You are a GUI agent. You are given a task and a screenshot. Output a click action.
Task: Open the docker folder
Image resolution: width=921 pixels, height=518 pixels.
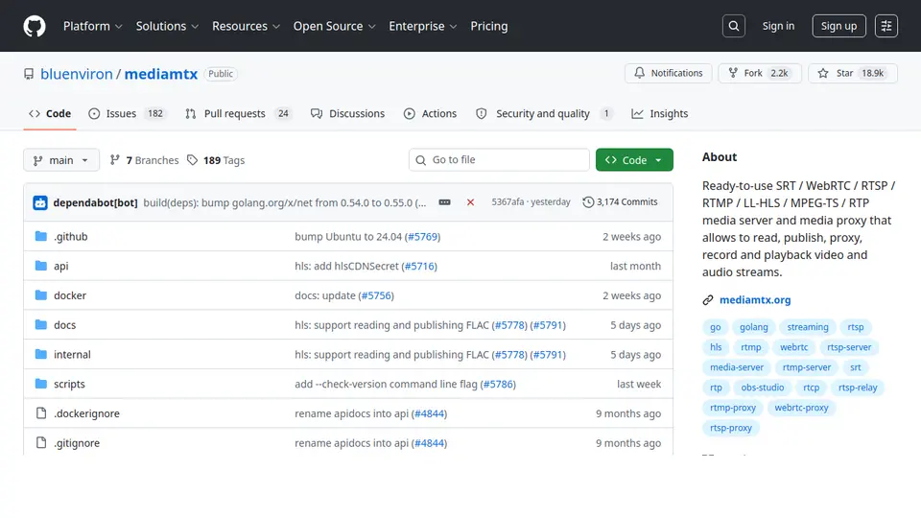point(70,295)
